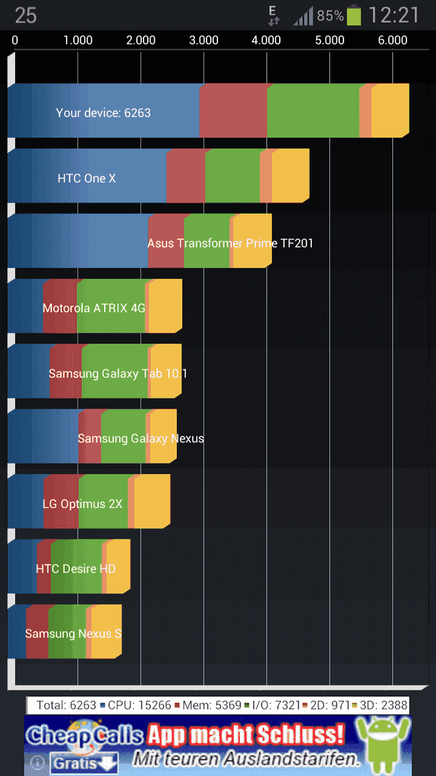Viewport: 436px width, 776px height.
Task: Tap '2D: 971' legend value
Action: (x=330, y=706)
